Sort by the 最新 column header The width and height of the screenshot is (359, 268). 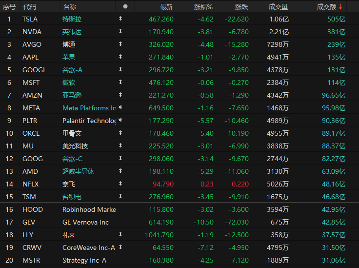coord(166,7)
